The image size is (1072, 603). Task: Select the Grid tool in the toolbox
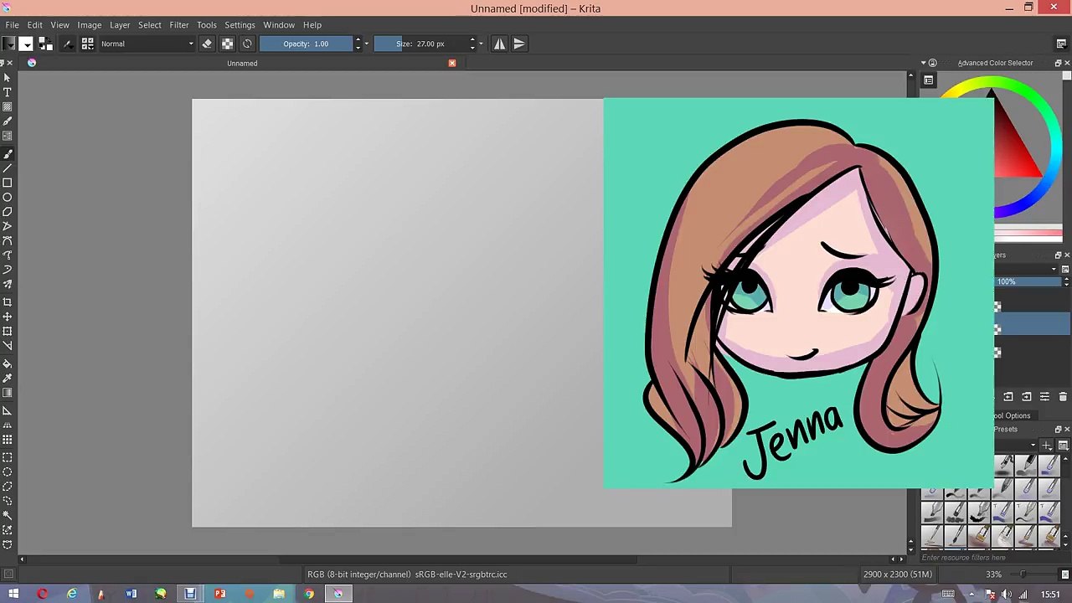(x=8, y=439)
